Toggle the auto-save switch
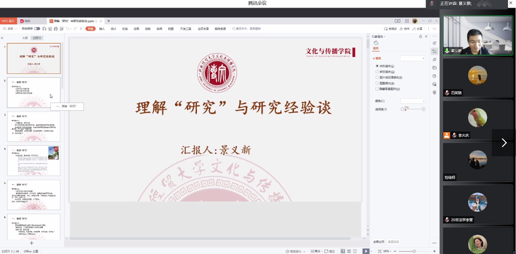This screenshot has height=254, width=516. [x=37, y=29]
